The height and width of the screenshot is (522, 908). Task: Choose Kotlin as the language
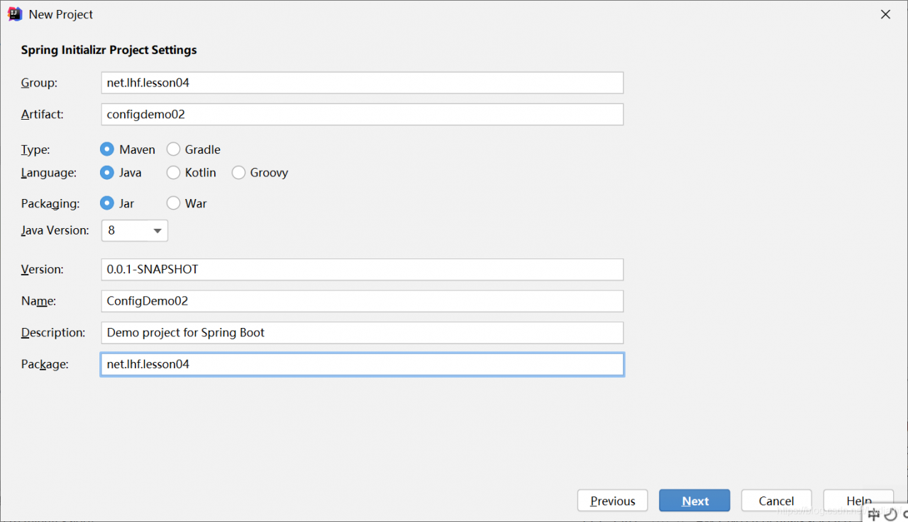pos(173,172)
